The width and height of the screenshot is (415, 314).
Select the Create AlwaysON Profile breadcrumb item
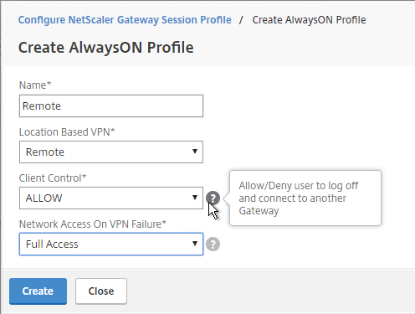pyautogui.click(x=309, y=20)
